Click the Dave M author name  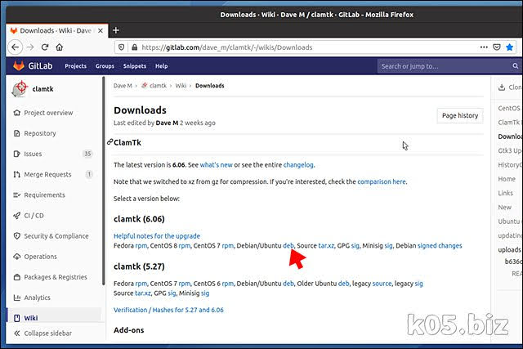(167, 123)
